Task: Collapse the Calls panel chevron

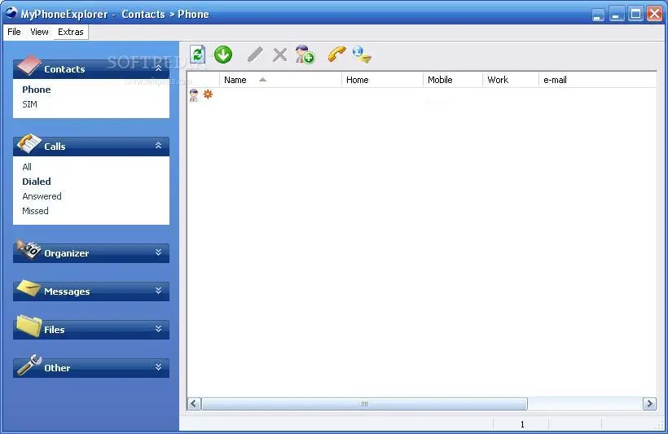Action: (x=159, y=145)
